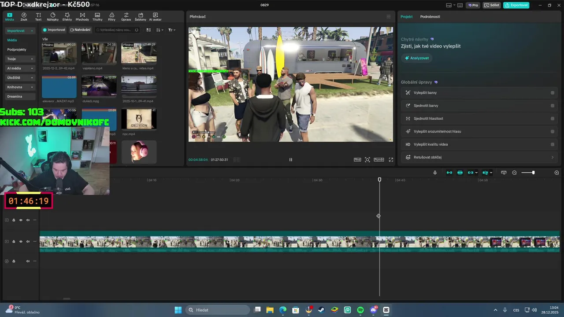Adjust the timeline zoom slider handle
Viewport: 564px width, 317px height.
[x=533, y=173]
